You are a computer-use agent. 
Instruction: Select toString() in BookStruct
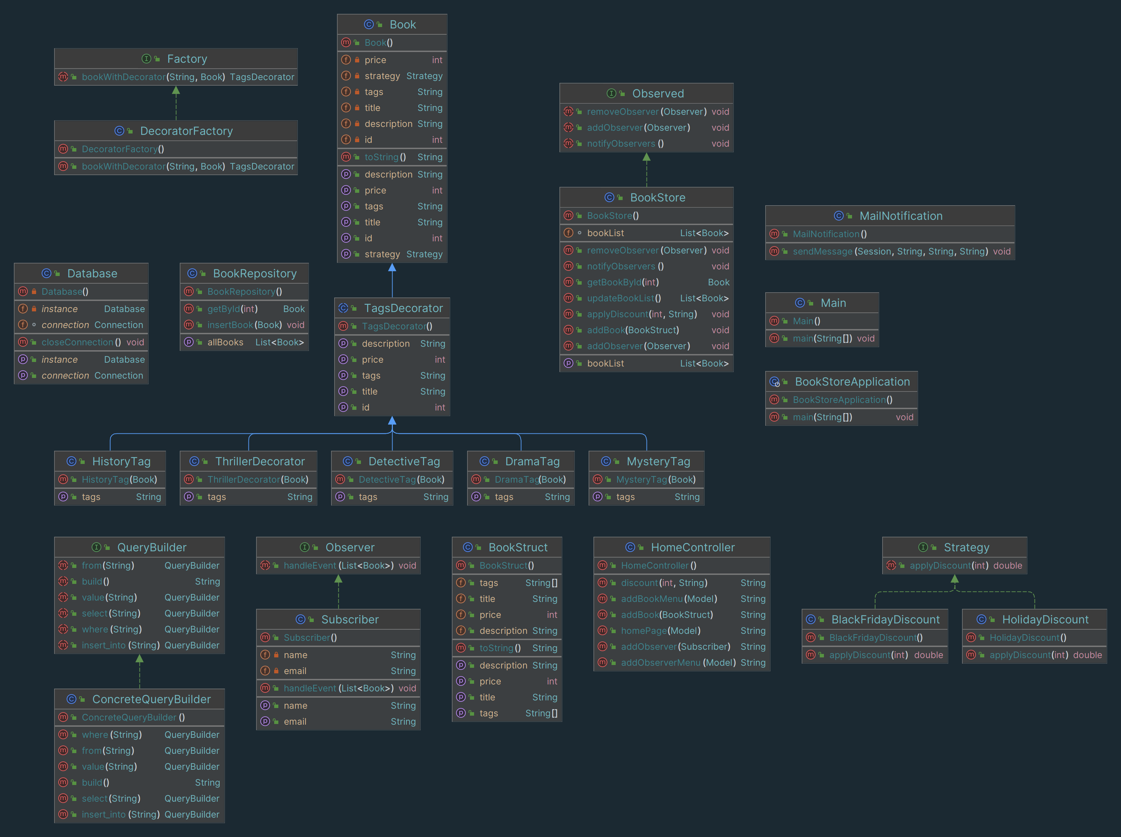click(507, 649)
